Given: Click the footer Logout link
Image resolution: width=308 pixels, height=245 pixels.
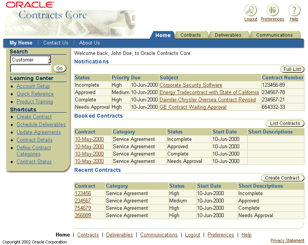Looking at the screenshot, I should pyautogui.click(x=192, y=235).
